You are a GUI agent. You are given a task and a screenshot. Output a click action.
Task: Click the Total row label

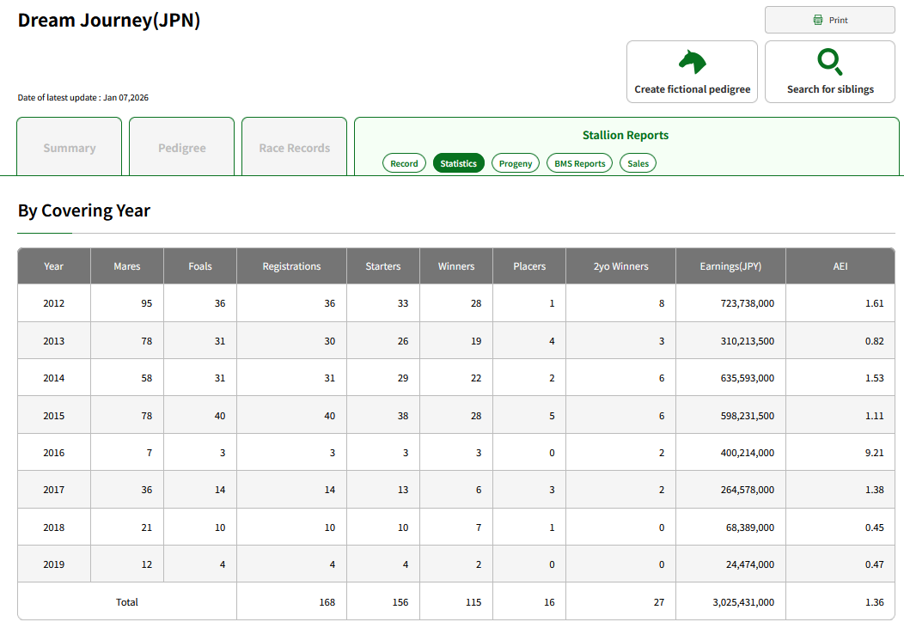127,602
